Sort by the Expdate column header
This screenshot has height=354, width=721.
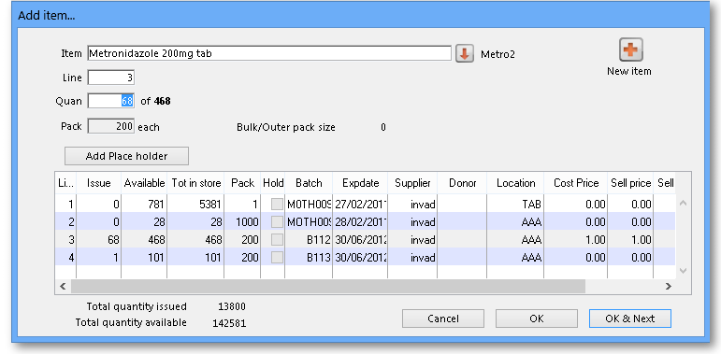pyautogui.click(x=360, y=183)
